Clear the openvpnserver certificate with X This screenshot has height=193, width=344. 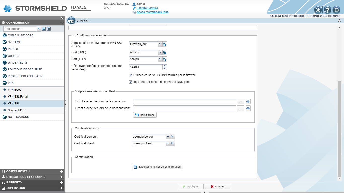pos(173,137)
